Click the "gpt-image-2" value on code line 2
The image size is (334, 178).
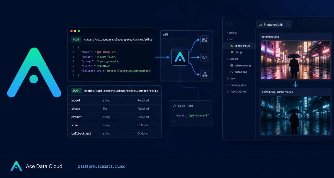point(105,52)
